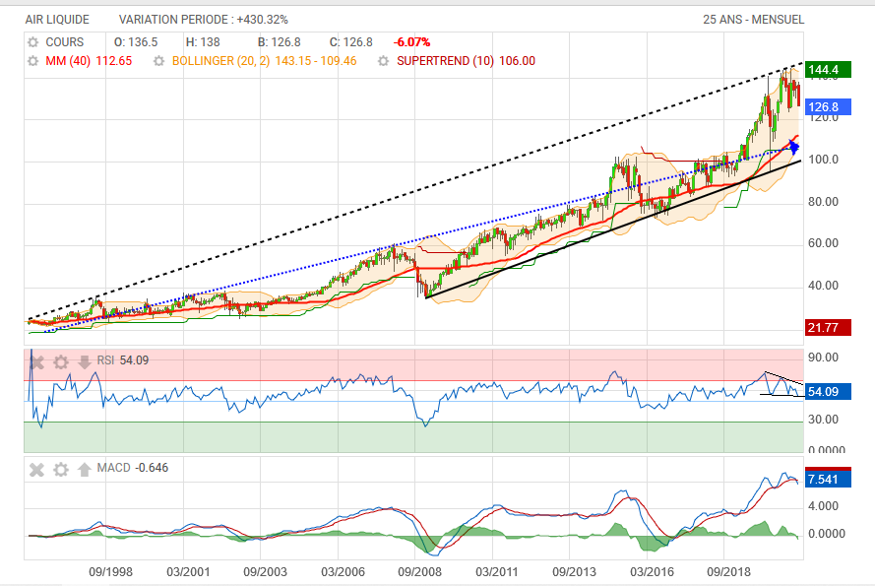Remove the RSI panel with its X
Viewport: 875px width, 586px height.
click(x=36, y=362)
